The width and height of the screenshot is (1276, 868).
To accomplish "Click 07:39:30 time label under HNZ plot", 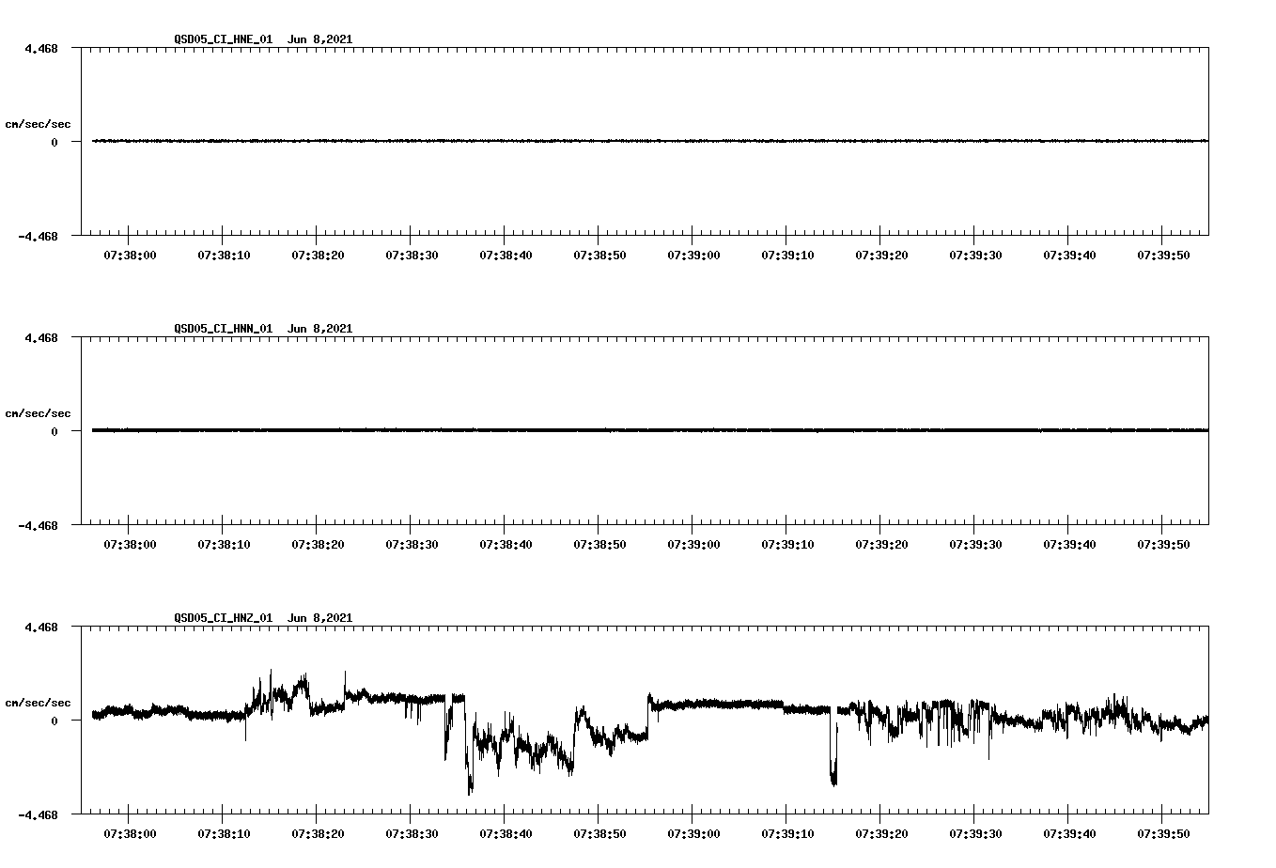I will [975, 833].
